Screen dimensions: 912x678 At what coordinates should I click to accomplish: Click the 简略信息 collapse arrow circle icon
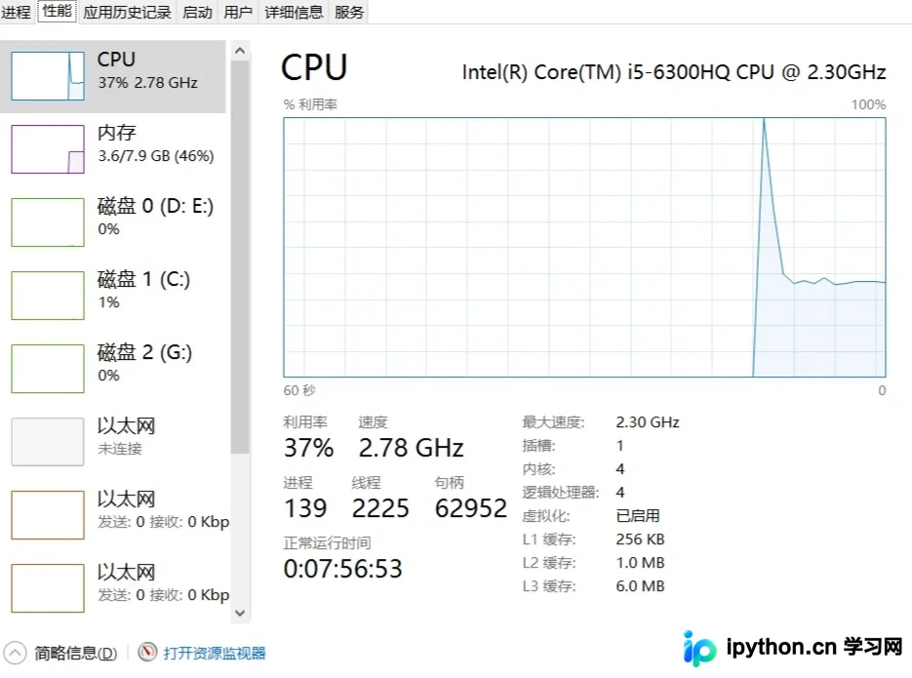coord(16,653)
